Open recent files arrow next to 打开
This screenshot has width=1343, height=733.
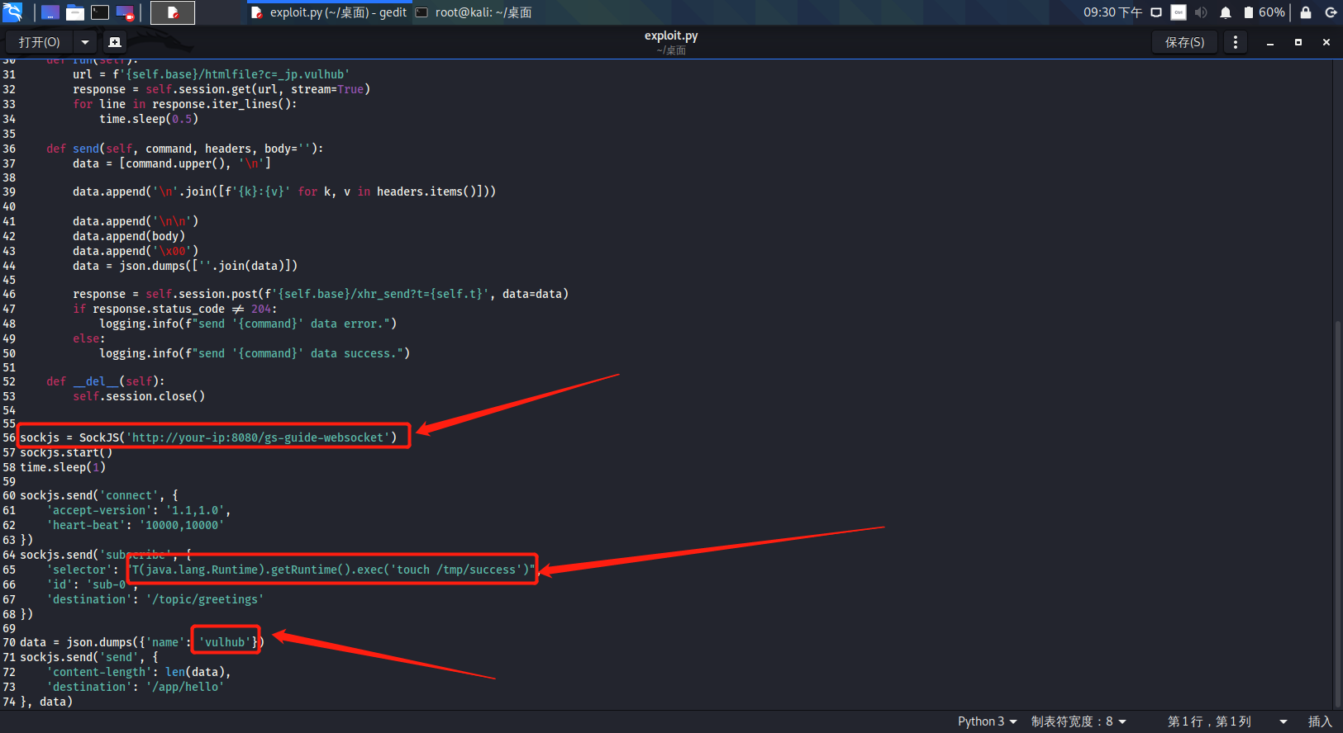pos(85,42)
